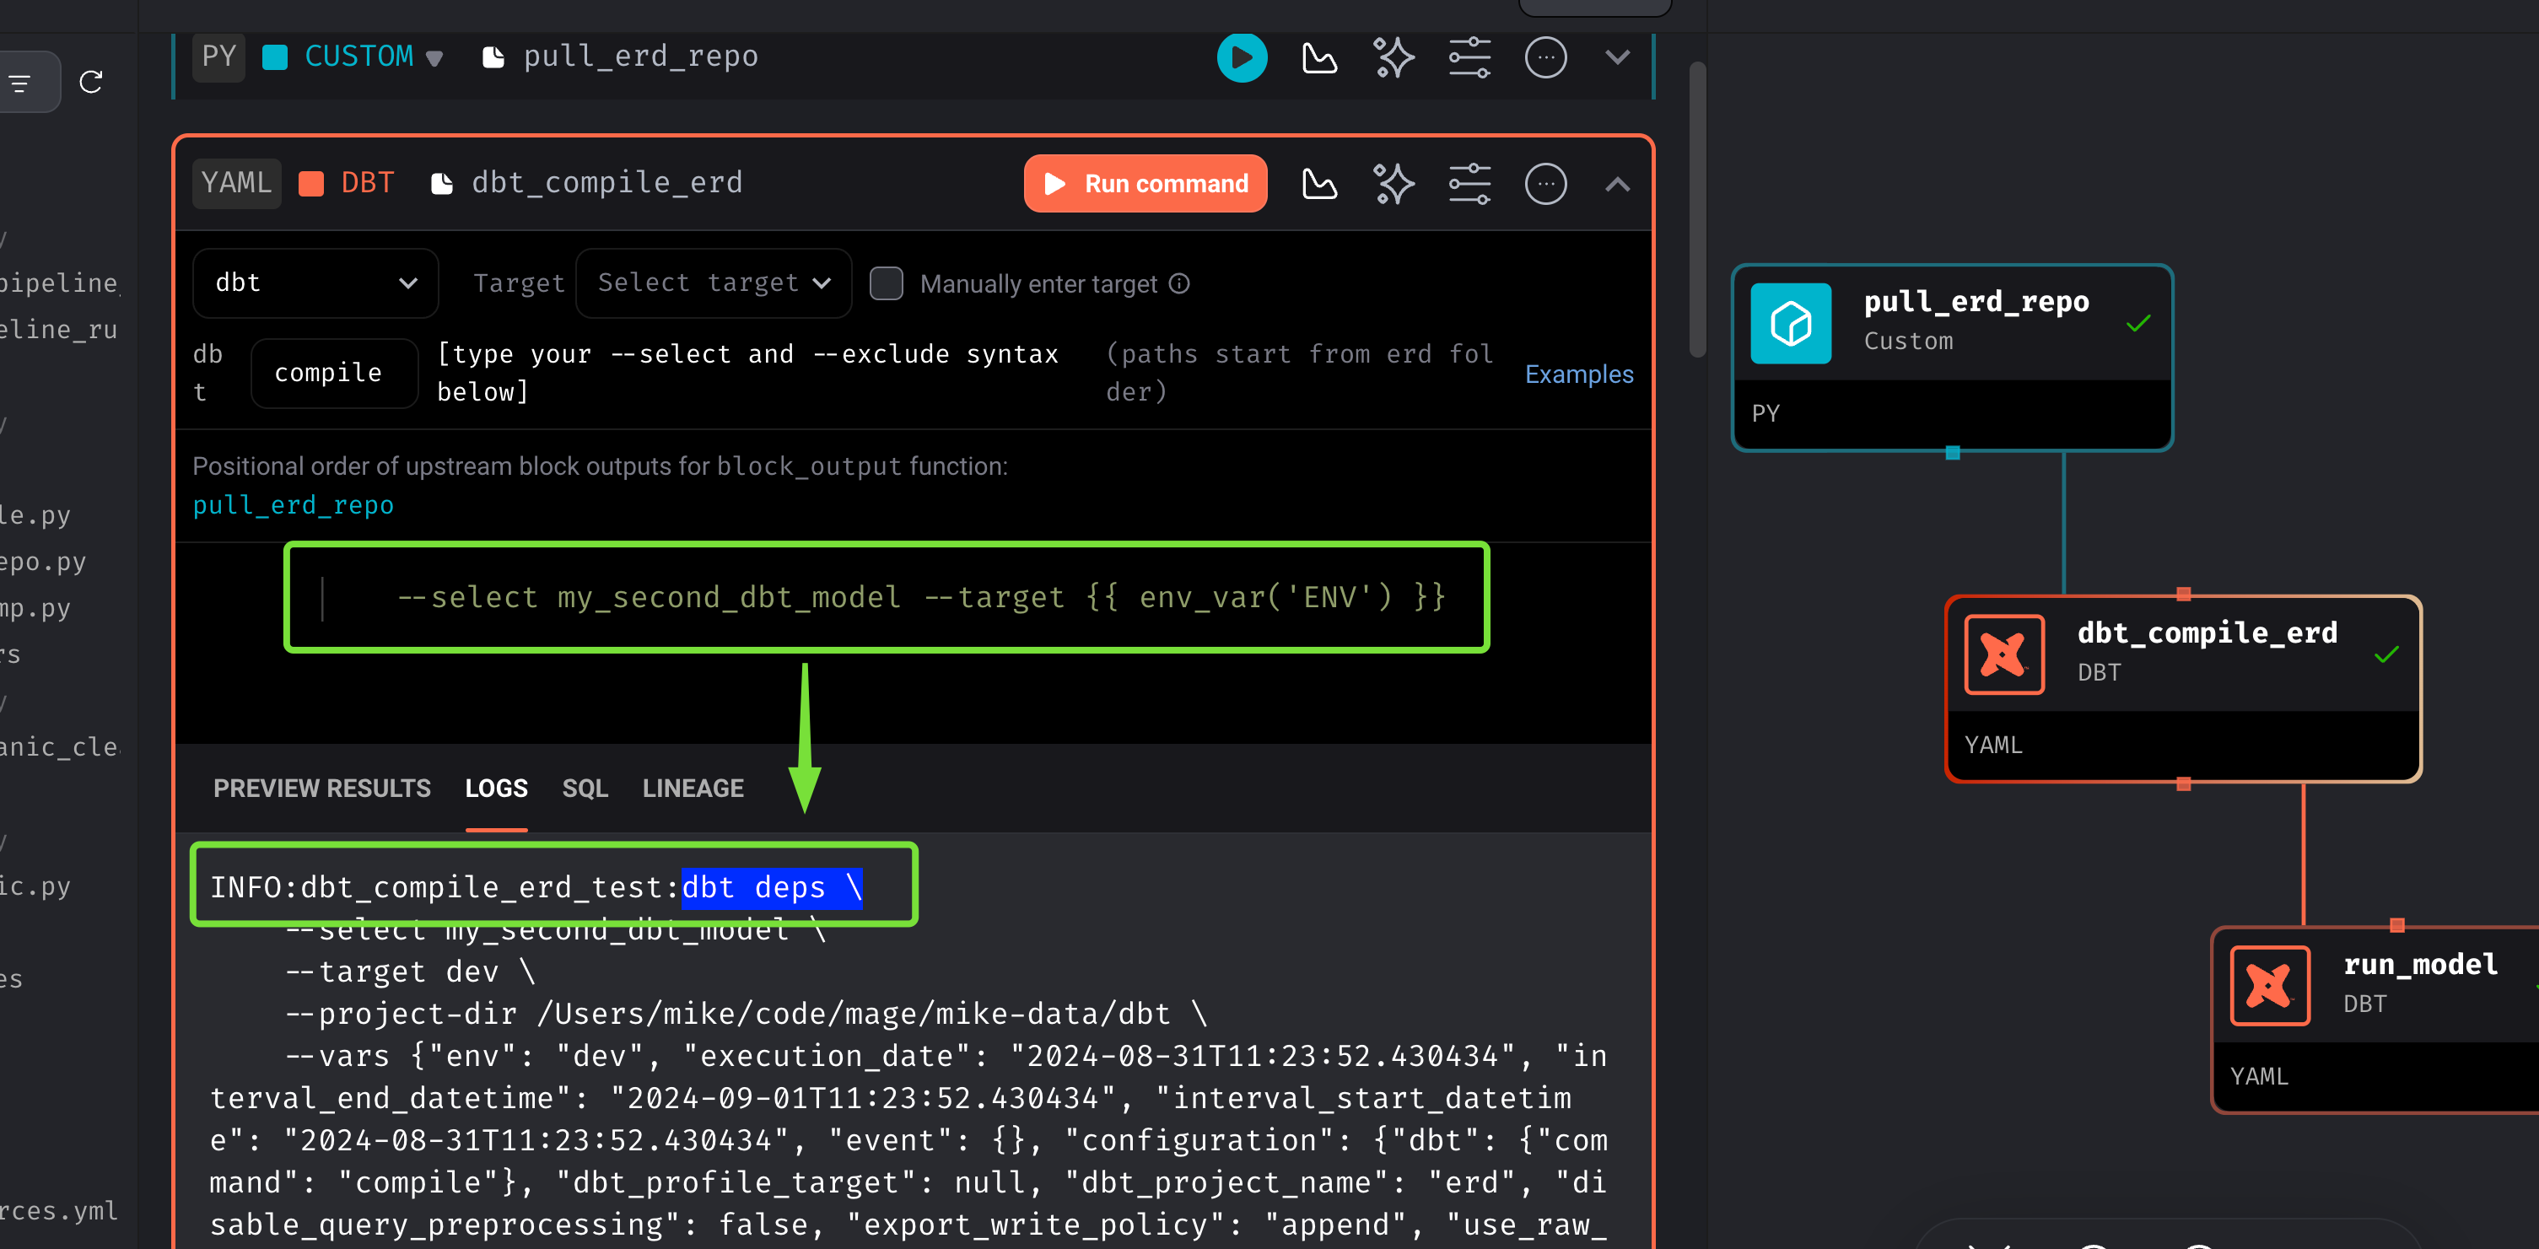Image resolution: width=2539 pixels, height=1249 pixels.
Task: Open the CUSTOM block color dropdown
Action: pos(434,58)
